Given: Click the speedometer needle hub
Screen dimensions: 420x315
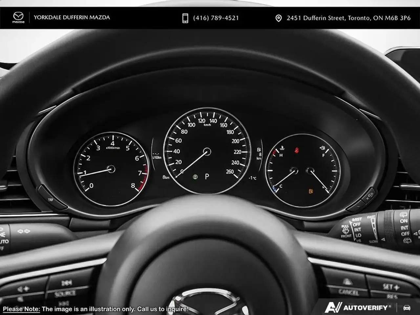Looking at the screenshot, I should tap(207, 152).
